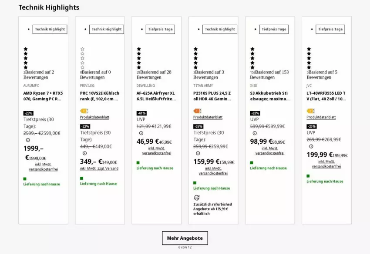Open Produktdatenblatt link for JVC TV
The height and width of the screenshot is (254, 370).
(321, 117)
